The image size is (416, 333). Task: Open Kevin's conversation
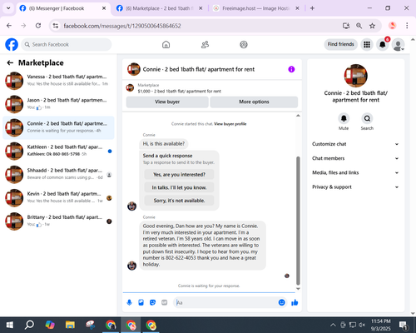click(58, 198)
